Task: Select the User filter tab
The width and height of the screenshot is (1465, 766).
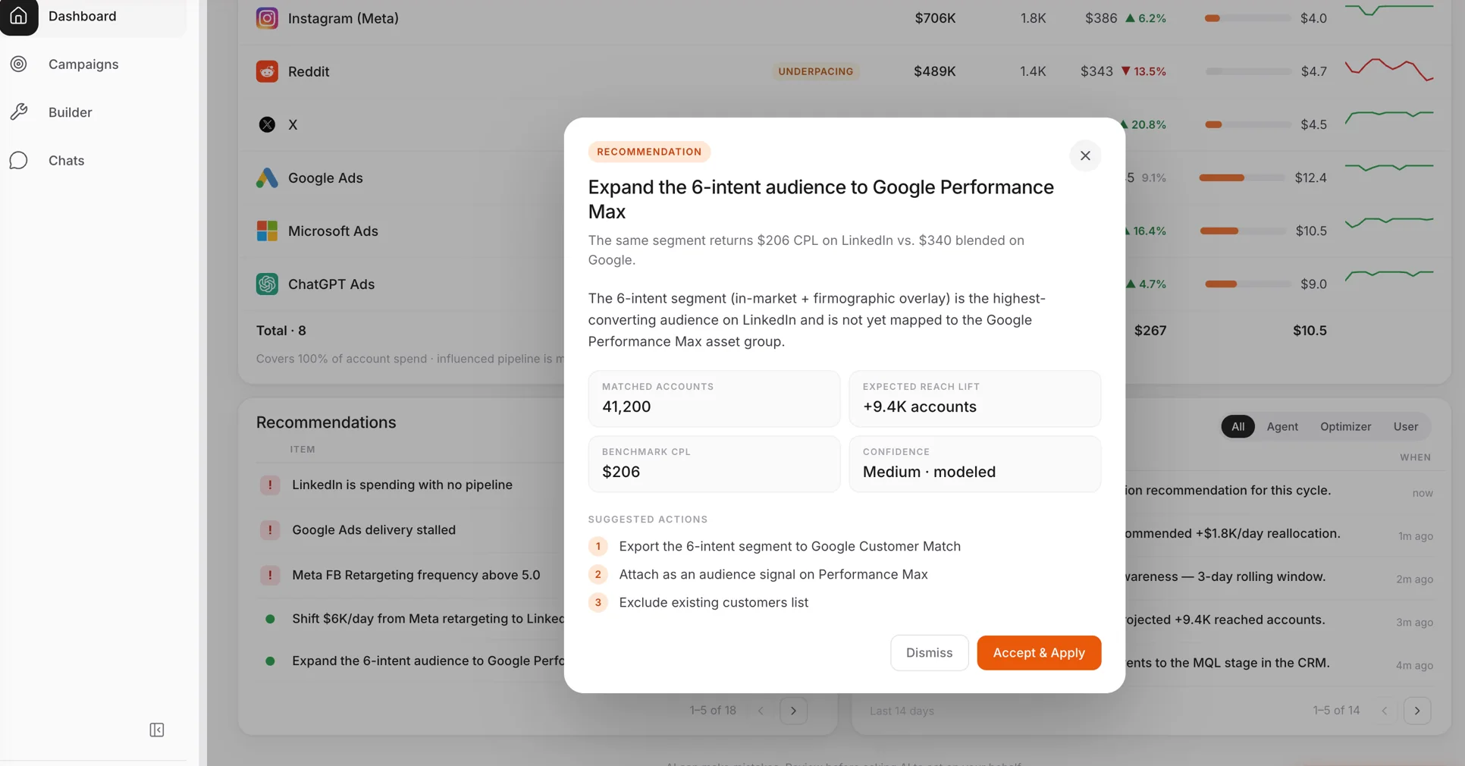Action: (1405, 426)
